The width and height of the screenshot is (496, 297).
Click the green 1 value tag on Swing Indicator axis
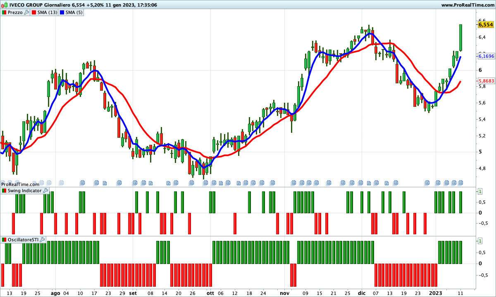point(480,191)
